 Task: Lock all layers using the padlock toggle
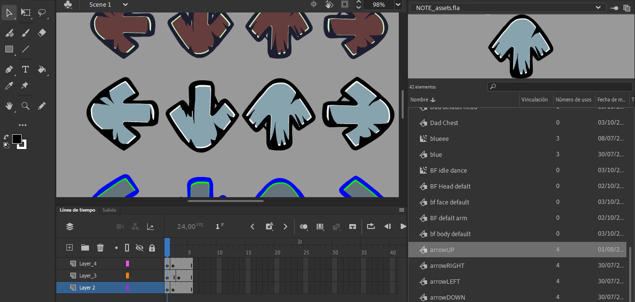pos(152,247)
